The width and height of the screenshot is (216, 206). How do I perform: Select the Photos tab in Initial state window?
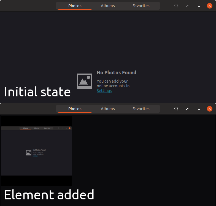tap(75, 6)
